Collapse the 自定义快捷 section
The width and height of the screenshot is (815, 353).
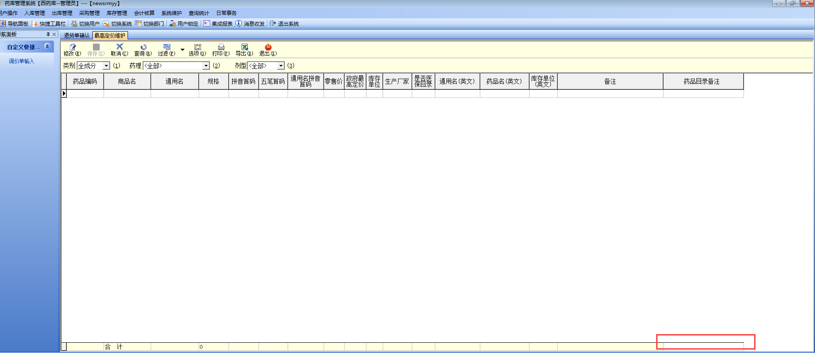coord(47,46)
